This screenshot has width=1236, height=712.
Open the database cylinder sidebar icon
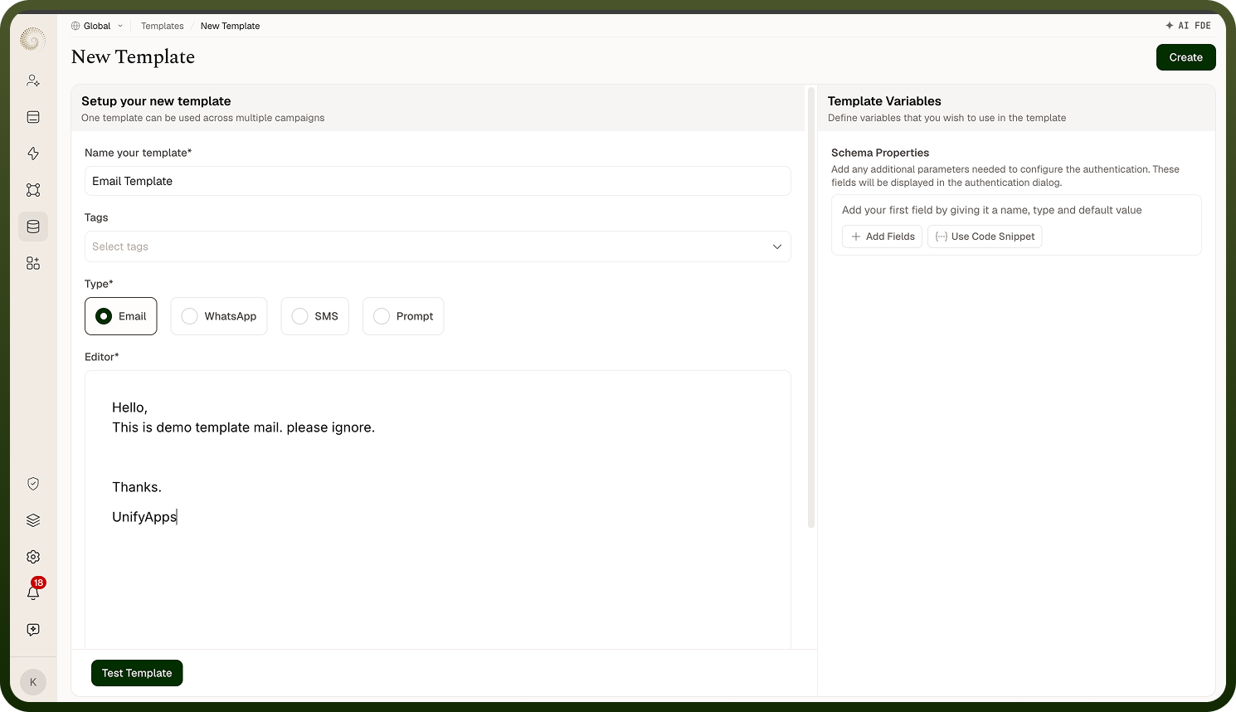pyautogui.click(x=33, y=227)
